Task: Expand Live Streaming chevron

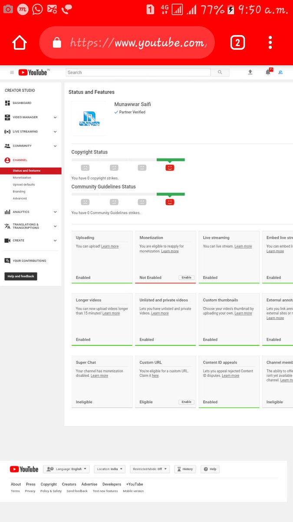Action: [55, 131]
